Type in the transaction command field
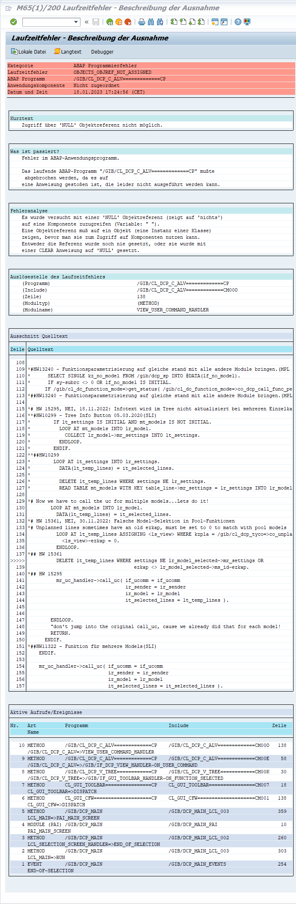This screenshot has height=904, width=296. tap(47, 22)
